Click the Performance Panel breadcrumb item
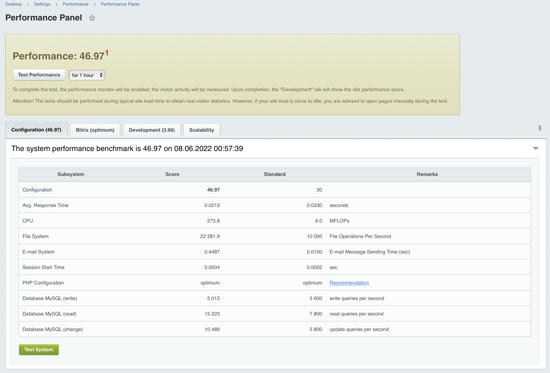The width and height of the screenshot is (550, 373). pyautogui.click(x=120, y=4)
